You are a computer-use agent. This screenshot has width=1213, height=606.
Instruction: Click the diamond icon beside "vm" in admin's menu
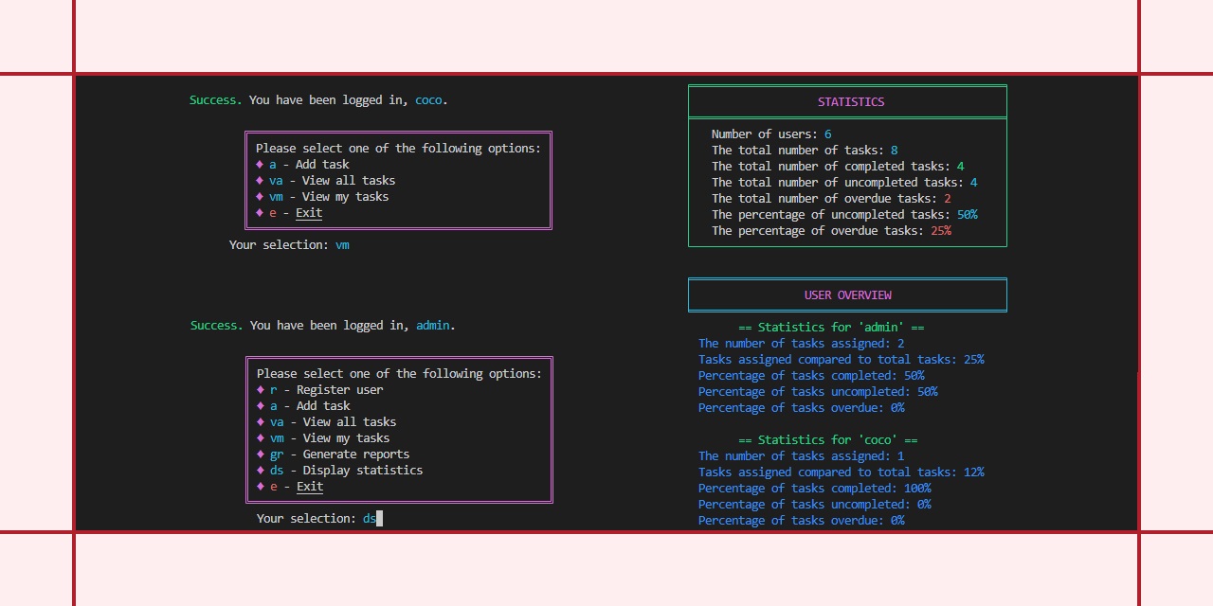pos(260,437)
